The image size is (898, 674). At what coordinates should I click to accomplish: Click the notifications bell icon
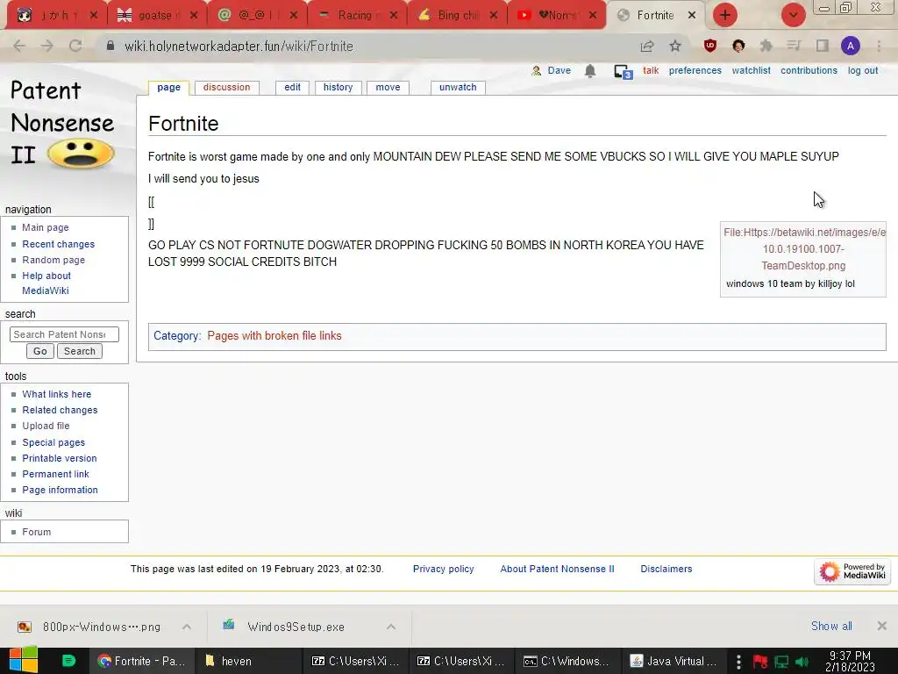tap(590, 71)
